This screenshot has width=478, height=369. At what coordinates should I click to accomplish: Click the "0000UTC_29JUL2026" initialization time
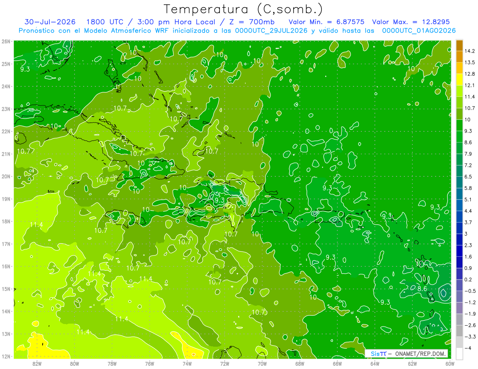[271, 31]
